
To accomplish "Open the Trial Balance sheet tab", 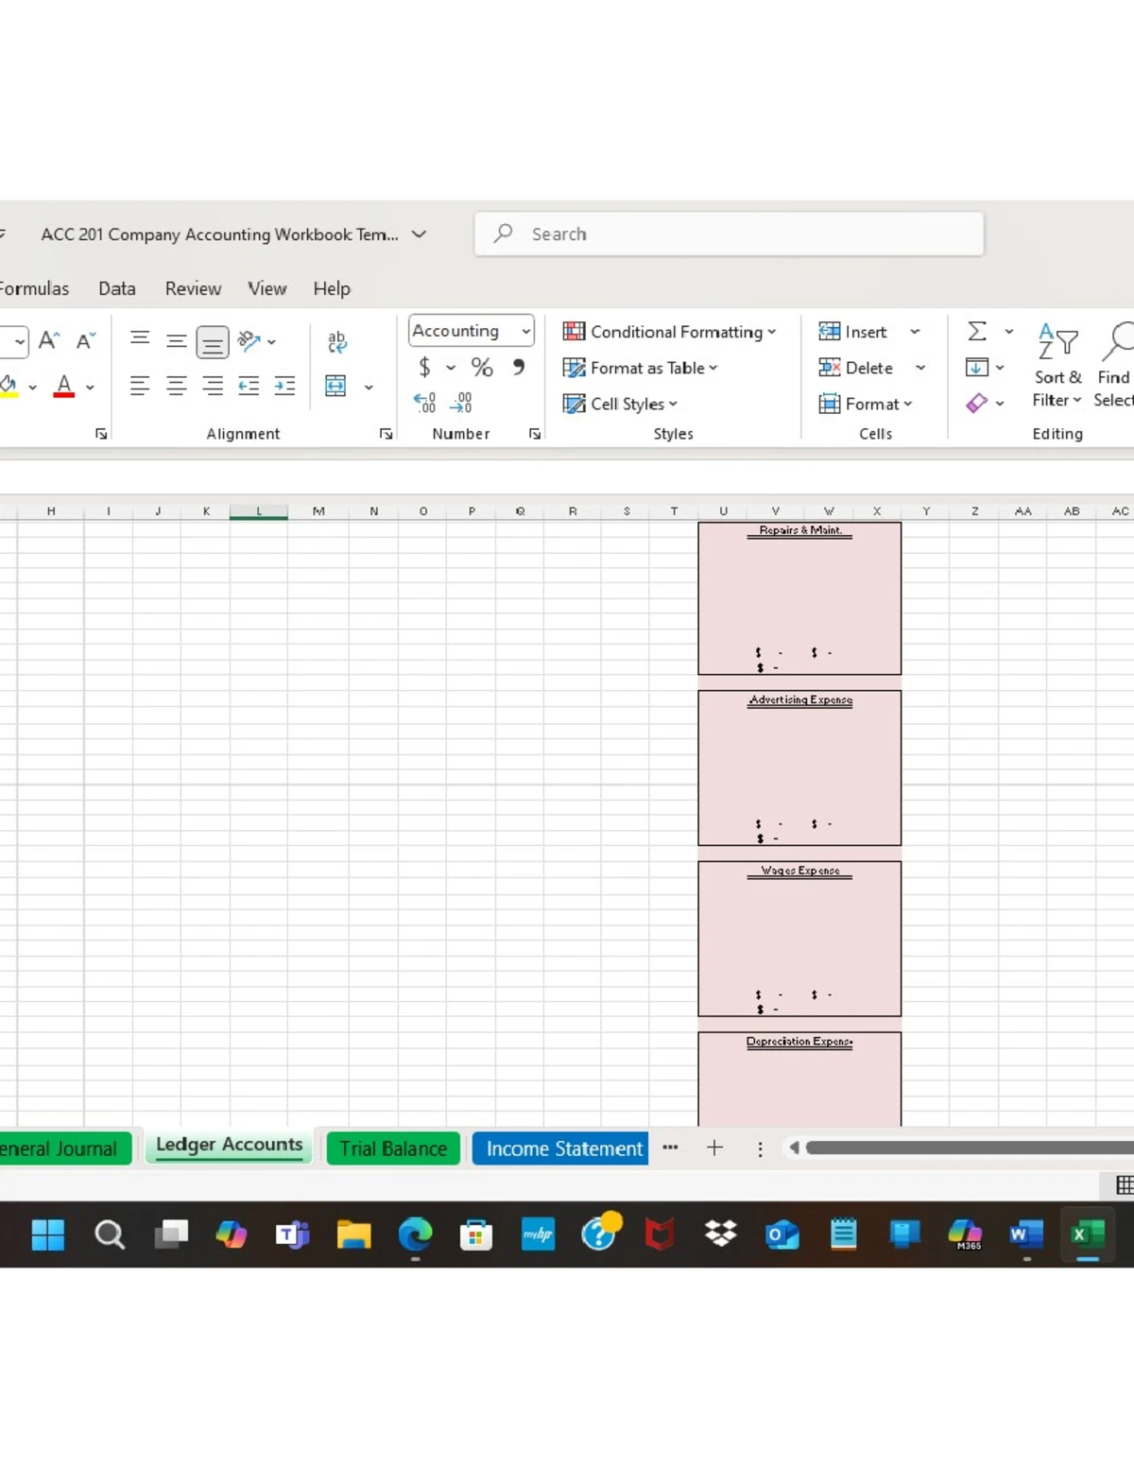I will click(392, 1148).
